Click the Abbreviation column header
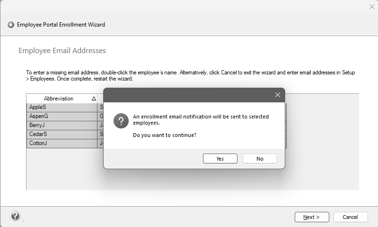 tap(59, 99)
